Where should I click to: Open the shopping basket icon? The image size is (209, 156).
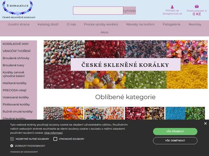(x=197, y=6)
